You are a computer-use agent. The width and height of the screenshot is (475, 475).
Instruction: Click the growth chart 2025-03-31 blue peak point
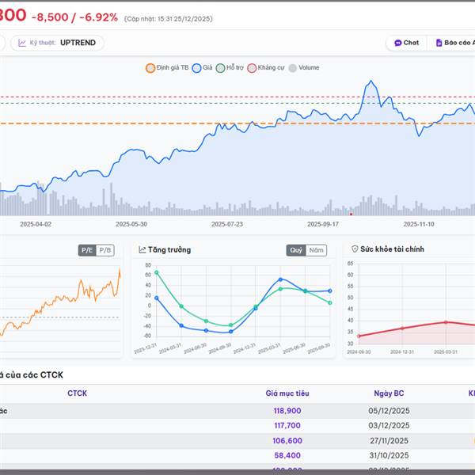pos(280,279)
